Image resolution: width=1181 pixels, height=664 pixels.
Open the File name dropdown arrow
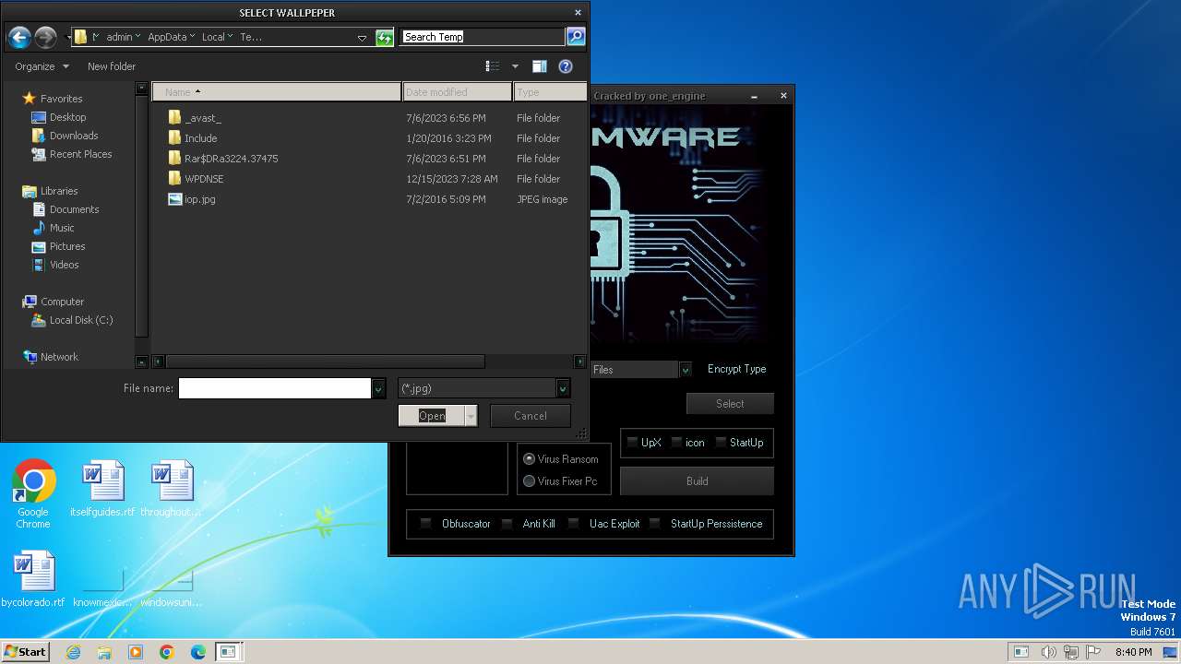(378, 389)
